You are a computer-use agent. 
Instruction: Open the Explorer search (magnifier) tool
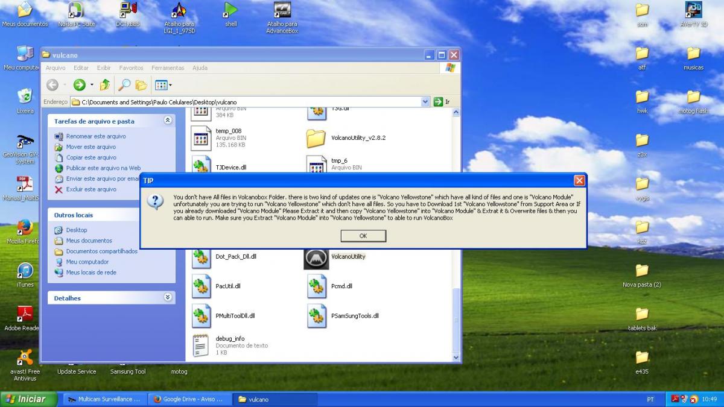(124, 85)
